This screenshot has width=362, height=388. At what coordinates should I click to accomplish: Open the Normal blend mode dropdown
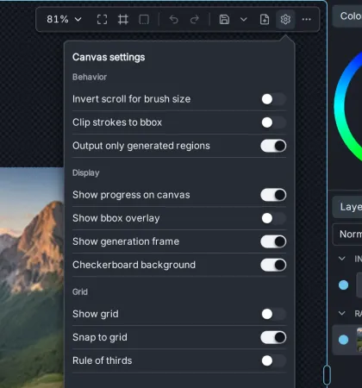347,235
